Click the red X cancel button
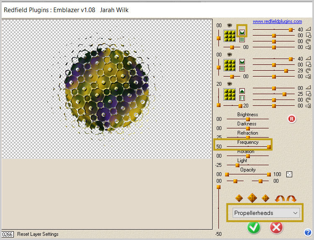Viewport: 314px width, 240px height. coord(276,227)
